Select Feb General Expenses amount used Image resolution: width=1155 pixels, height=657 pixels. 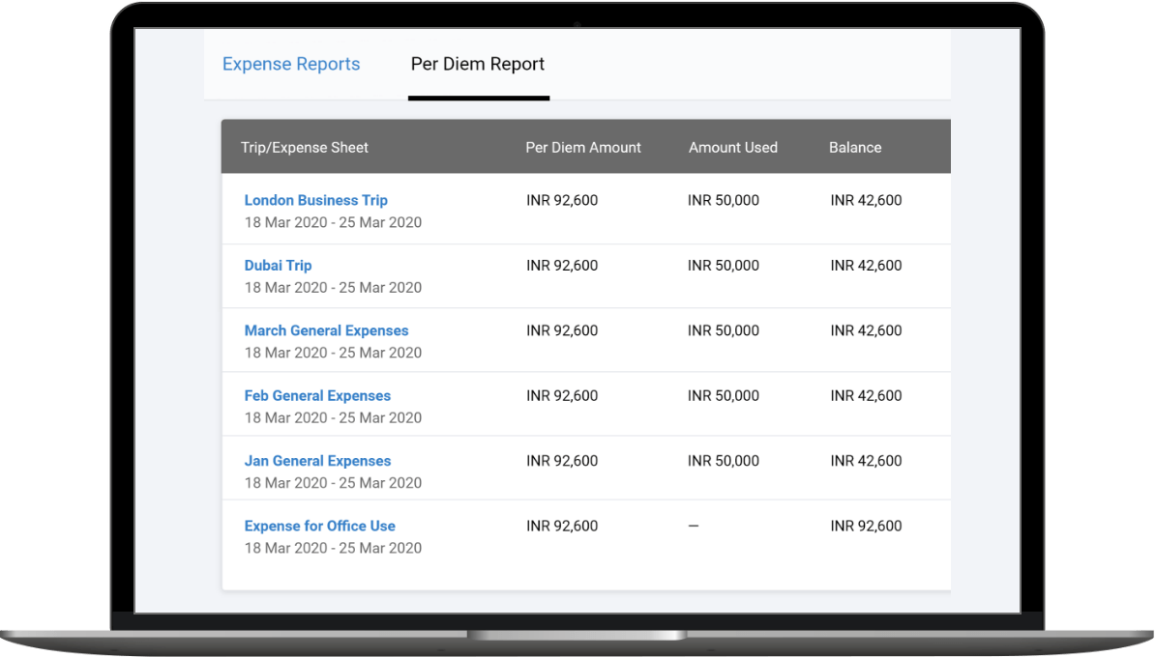(x=724, y=396)
